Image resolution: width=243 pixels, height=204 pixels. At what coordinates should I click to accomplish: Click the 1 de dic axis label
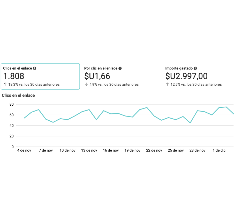tap(219, 150)
